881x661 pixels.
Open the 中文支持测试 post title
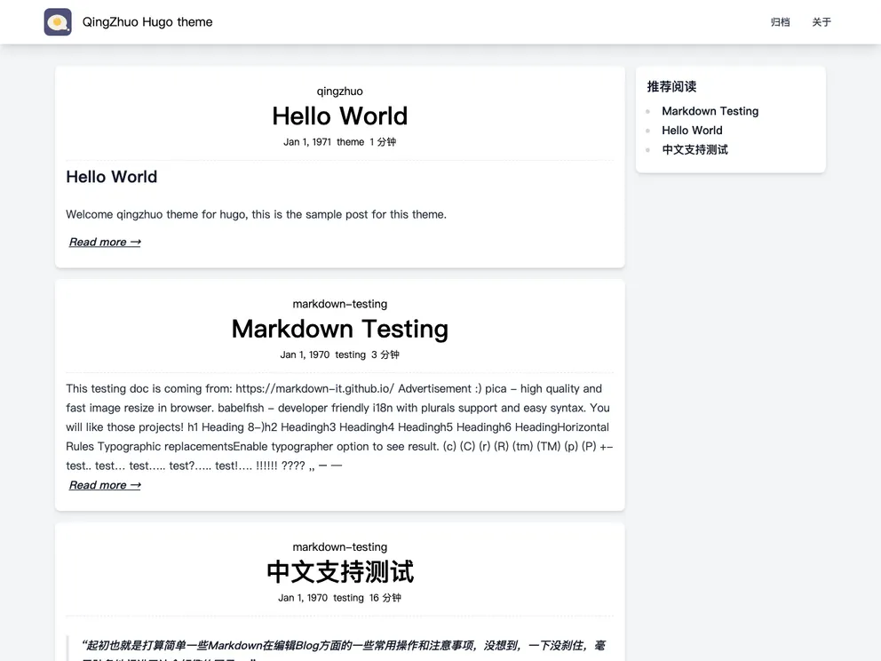(339, 571)
